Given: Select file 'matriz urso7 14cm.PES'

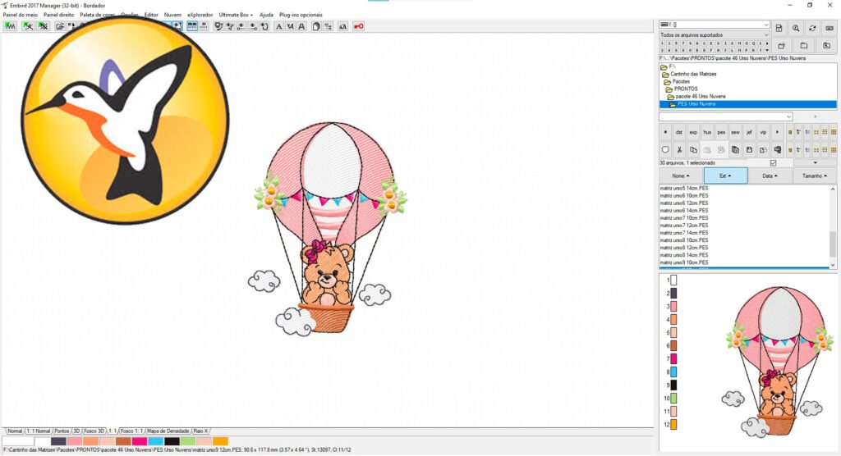Looking at the screenshot, I should [684, 233].
